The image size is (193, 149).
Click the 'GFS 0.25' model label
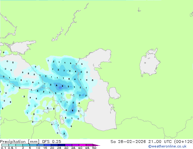pos(51,142)
